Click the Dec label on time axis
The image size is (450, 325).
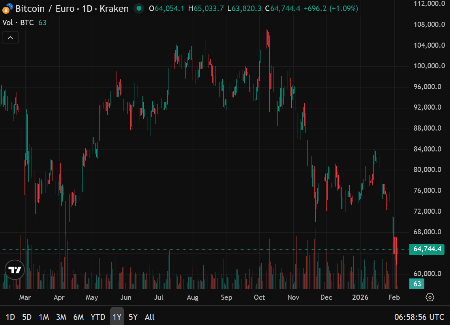tap(326, 297)
